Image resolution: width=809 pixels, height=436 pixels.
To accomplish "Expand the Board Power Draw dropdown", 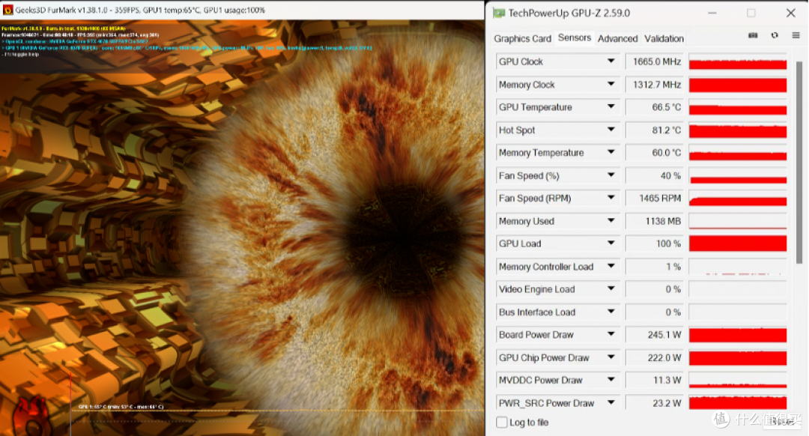I will coord(611,335).
